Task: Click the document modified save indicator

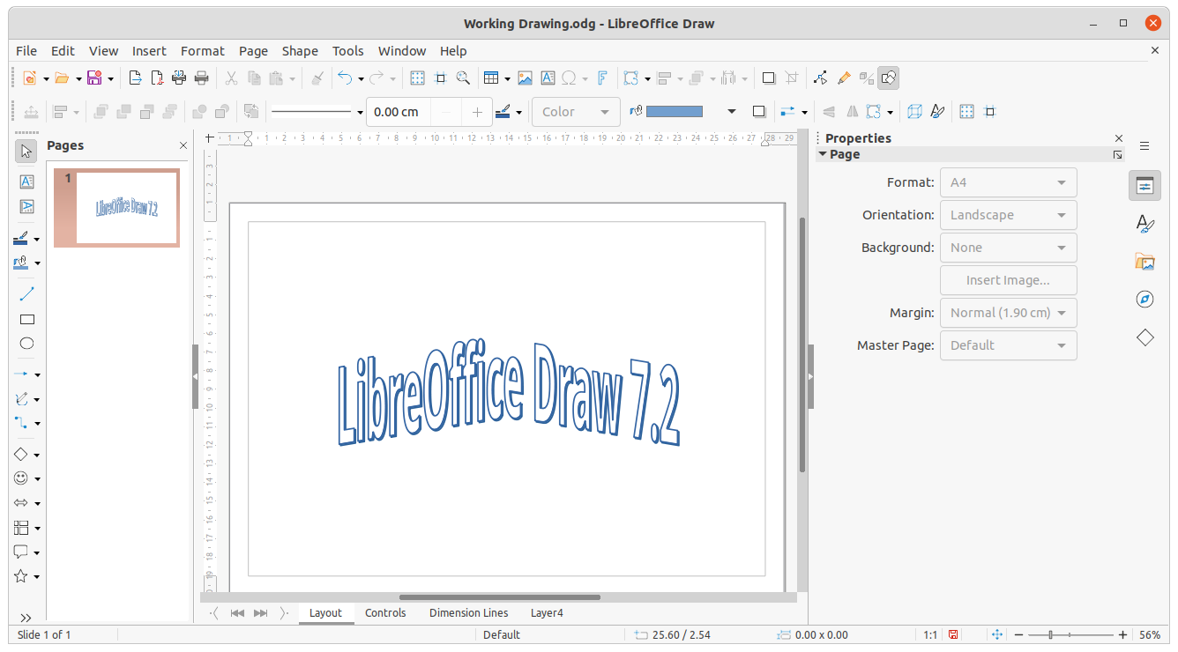Action: pyautogui.click(x=953, y=634)
